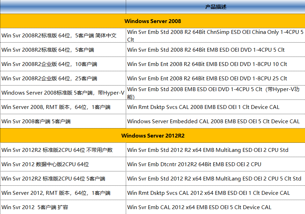Click the 产品描述 column header

pos(216,7)
